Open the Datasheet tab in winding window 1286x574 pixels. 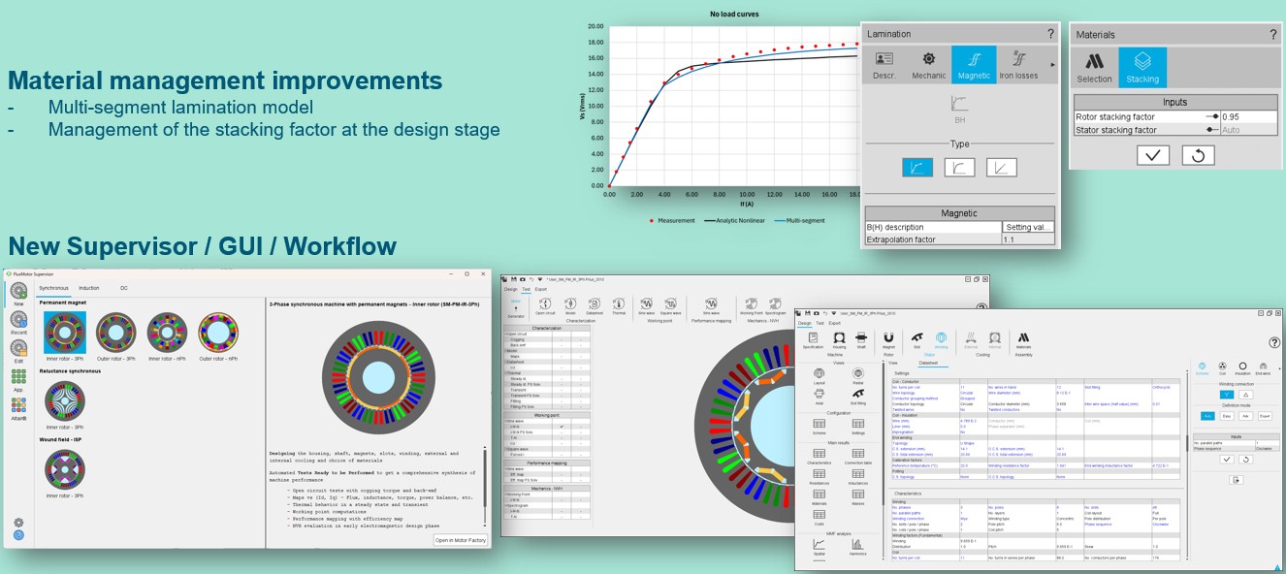928,363
